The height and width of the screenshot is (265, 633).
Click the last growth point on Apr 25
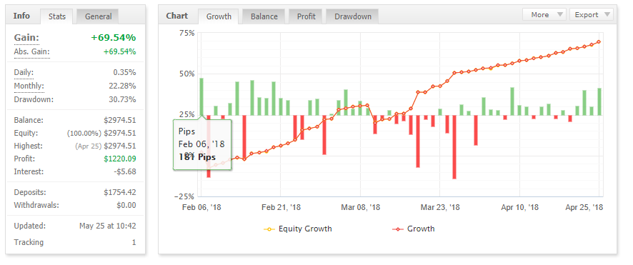599,42
